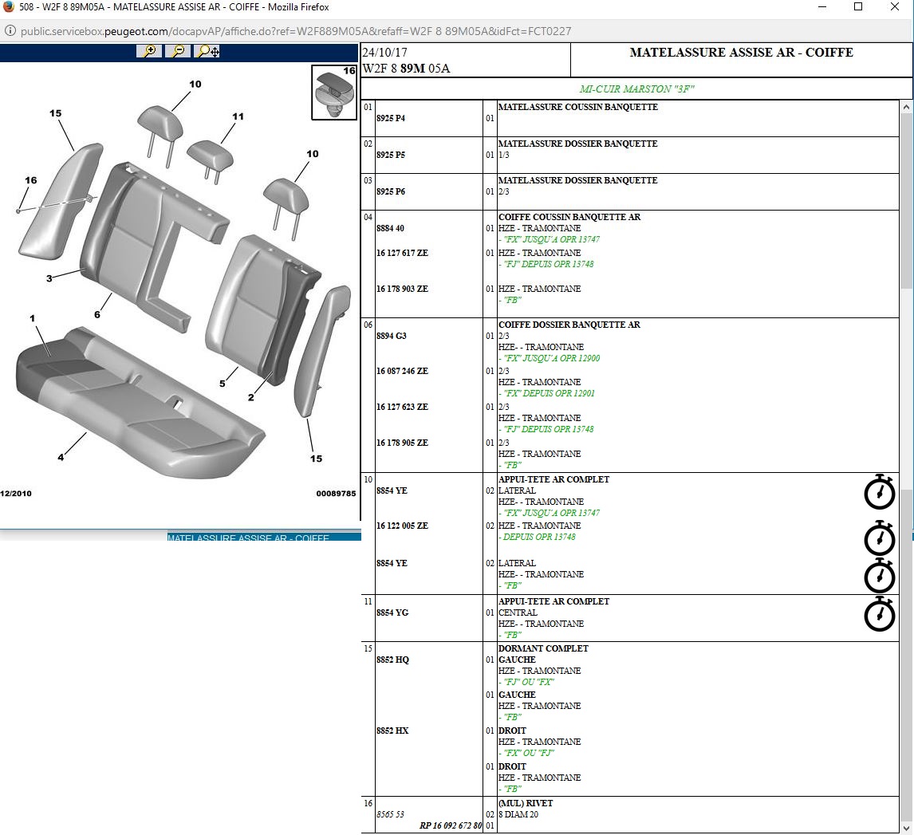Click COIFFE DOSSIER BANQUETTE AR heading
914x835 pixels.
tap(569, 325)
